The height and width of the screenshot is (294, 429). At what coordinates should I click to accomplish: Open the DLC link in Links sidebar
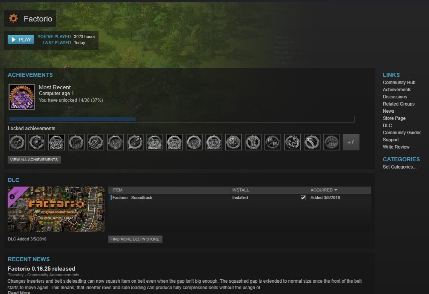click(x=387, y=125)
